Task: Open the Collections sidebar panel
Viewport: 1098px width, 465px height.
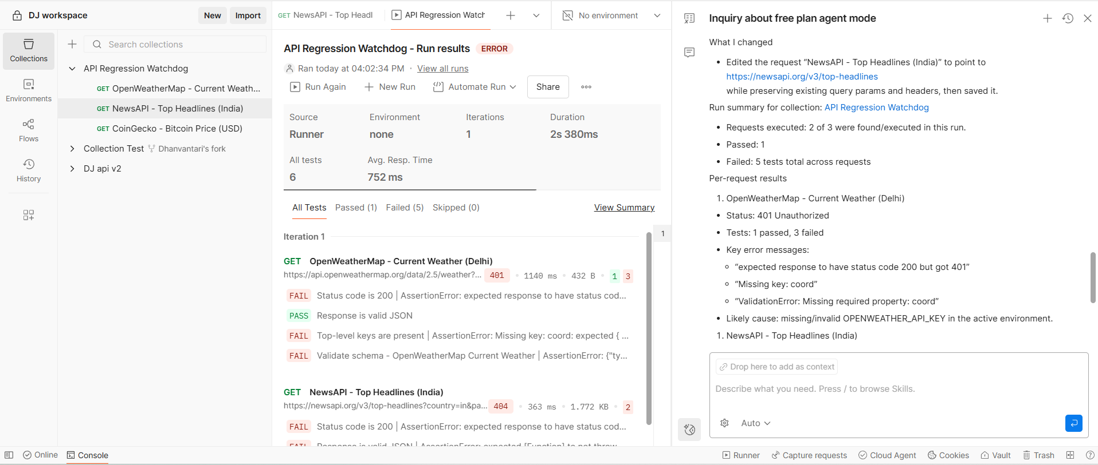Action: pyautogui.click(x=29, y=51)
